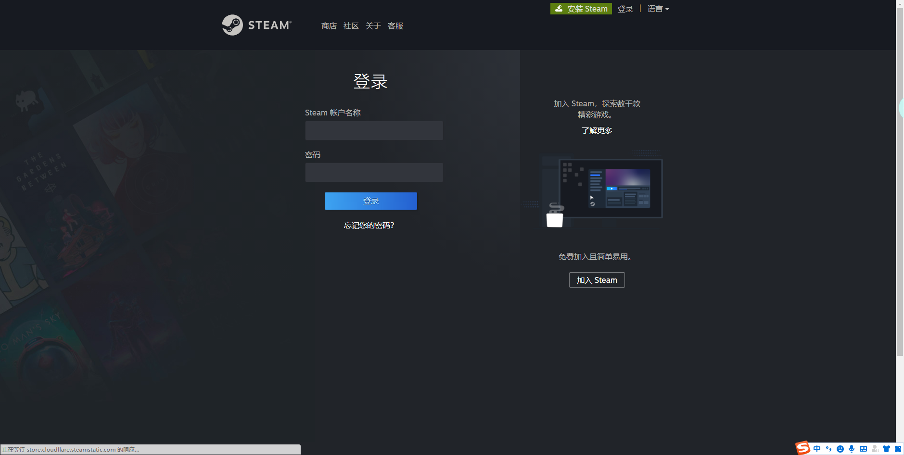This screenshot has width=904, height=455.
Task: Click the Steam logo in header
Action: tap(256, 25)
